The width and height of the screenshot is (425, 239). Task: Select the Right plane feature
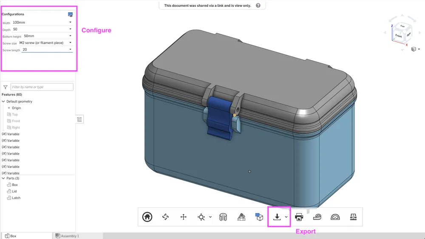click(13, 127)
